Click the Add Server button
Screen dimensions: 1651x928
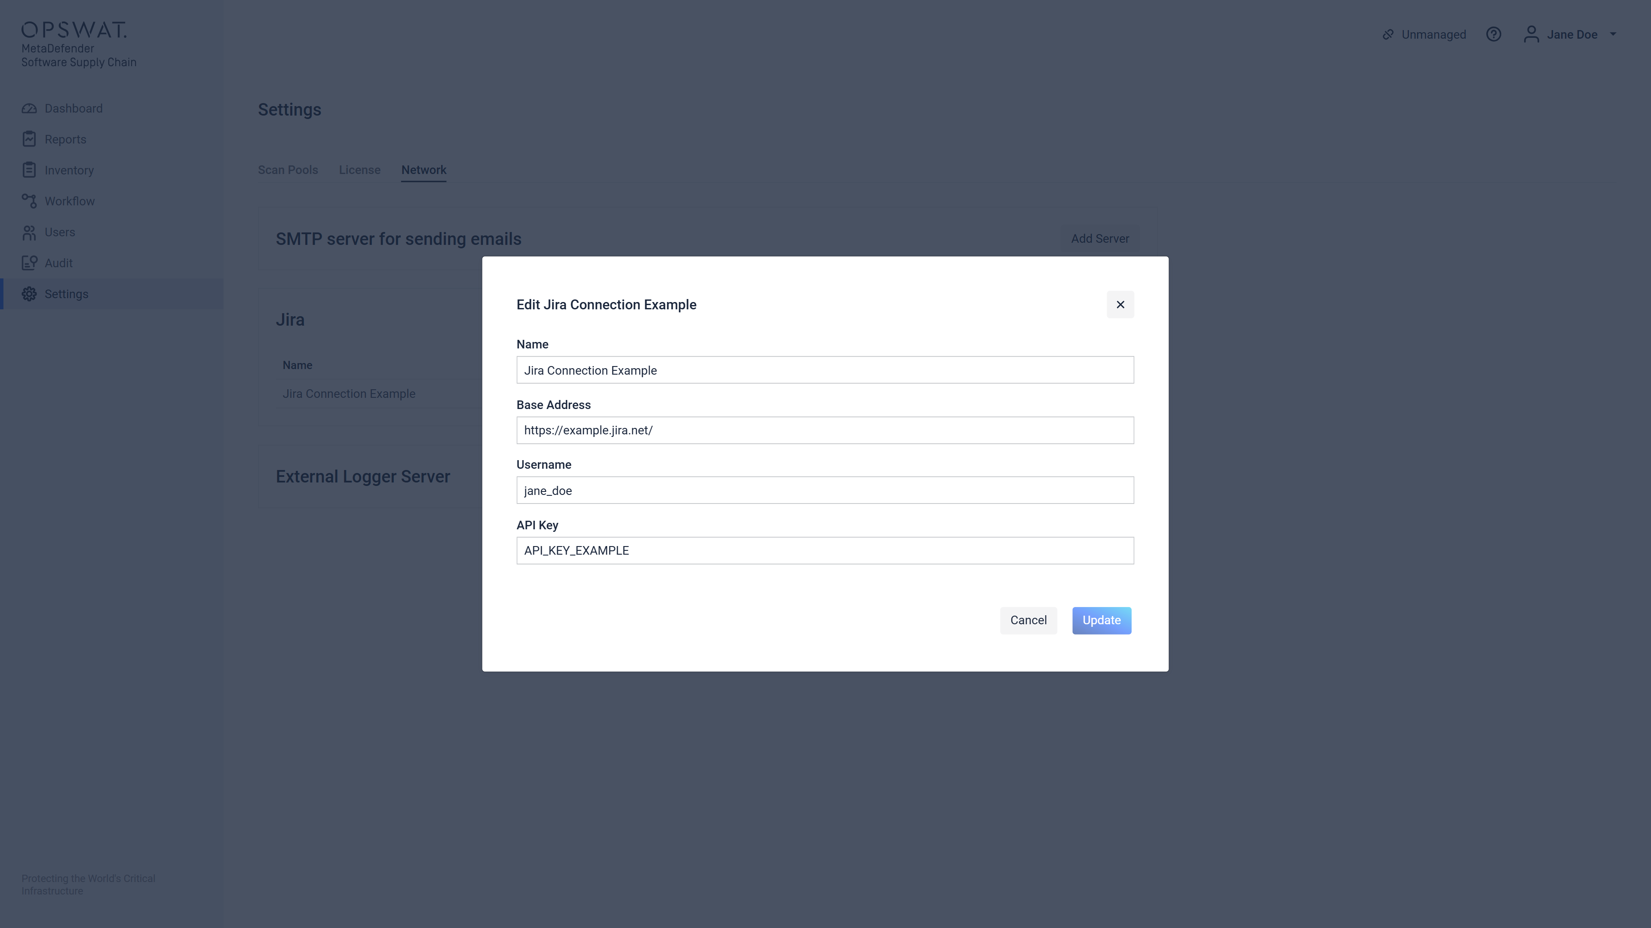(x=1099, y=239)
